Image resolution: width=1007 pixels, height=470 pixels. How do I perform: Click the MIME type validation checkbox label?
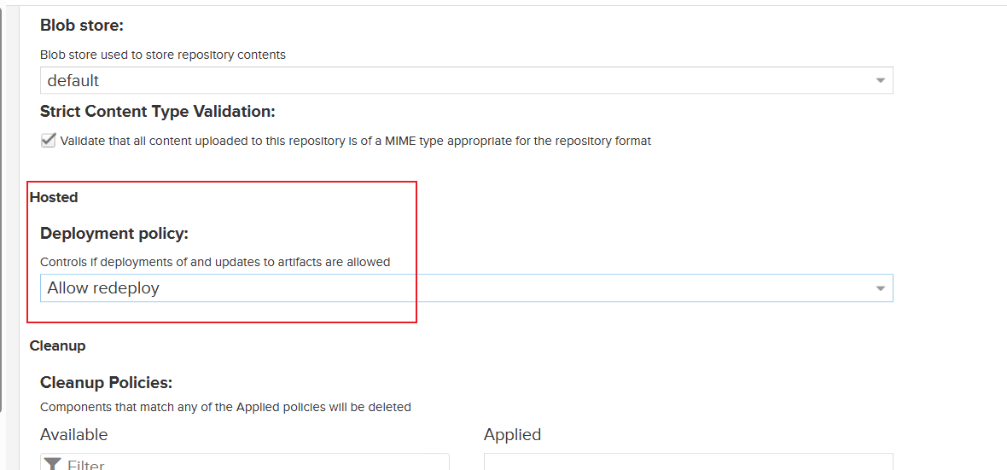click(x=355, y=141)
